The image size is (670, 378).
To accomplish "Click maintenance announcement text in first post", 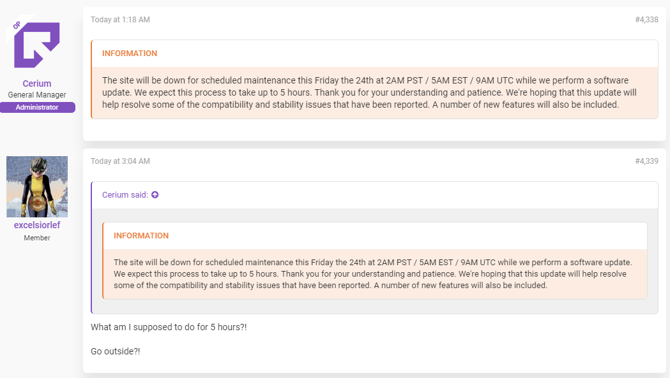I will tap(369, 92).
